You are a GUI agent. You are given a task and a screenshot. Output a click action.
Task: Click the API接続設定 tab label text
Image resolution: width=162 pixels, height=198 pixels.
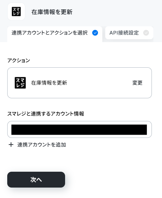pyautogui.click(x=124, y=33)
